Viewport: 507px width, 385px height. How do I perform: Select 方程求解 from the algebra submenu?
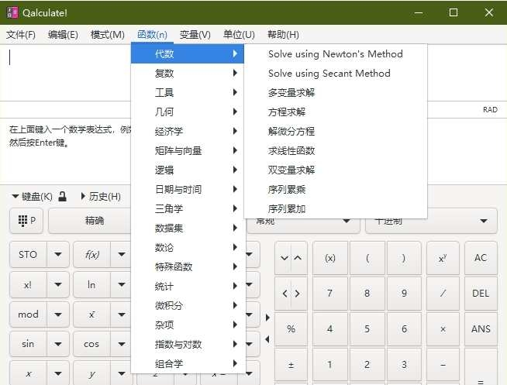pos(287,112)
